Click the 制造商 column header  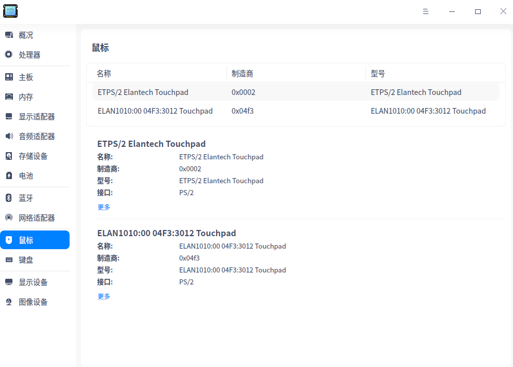242,73
